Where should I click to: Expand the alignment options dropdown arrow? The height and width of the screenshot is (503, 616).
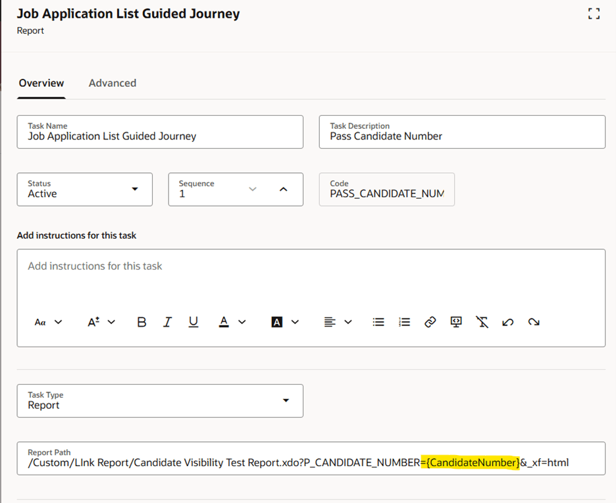[x=348, y=322]
